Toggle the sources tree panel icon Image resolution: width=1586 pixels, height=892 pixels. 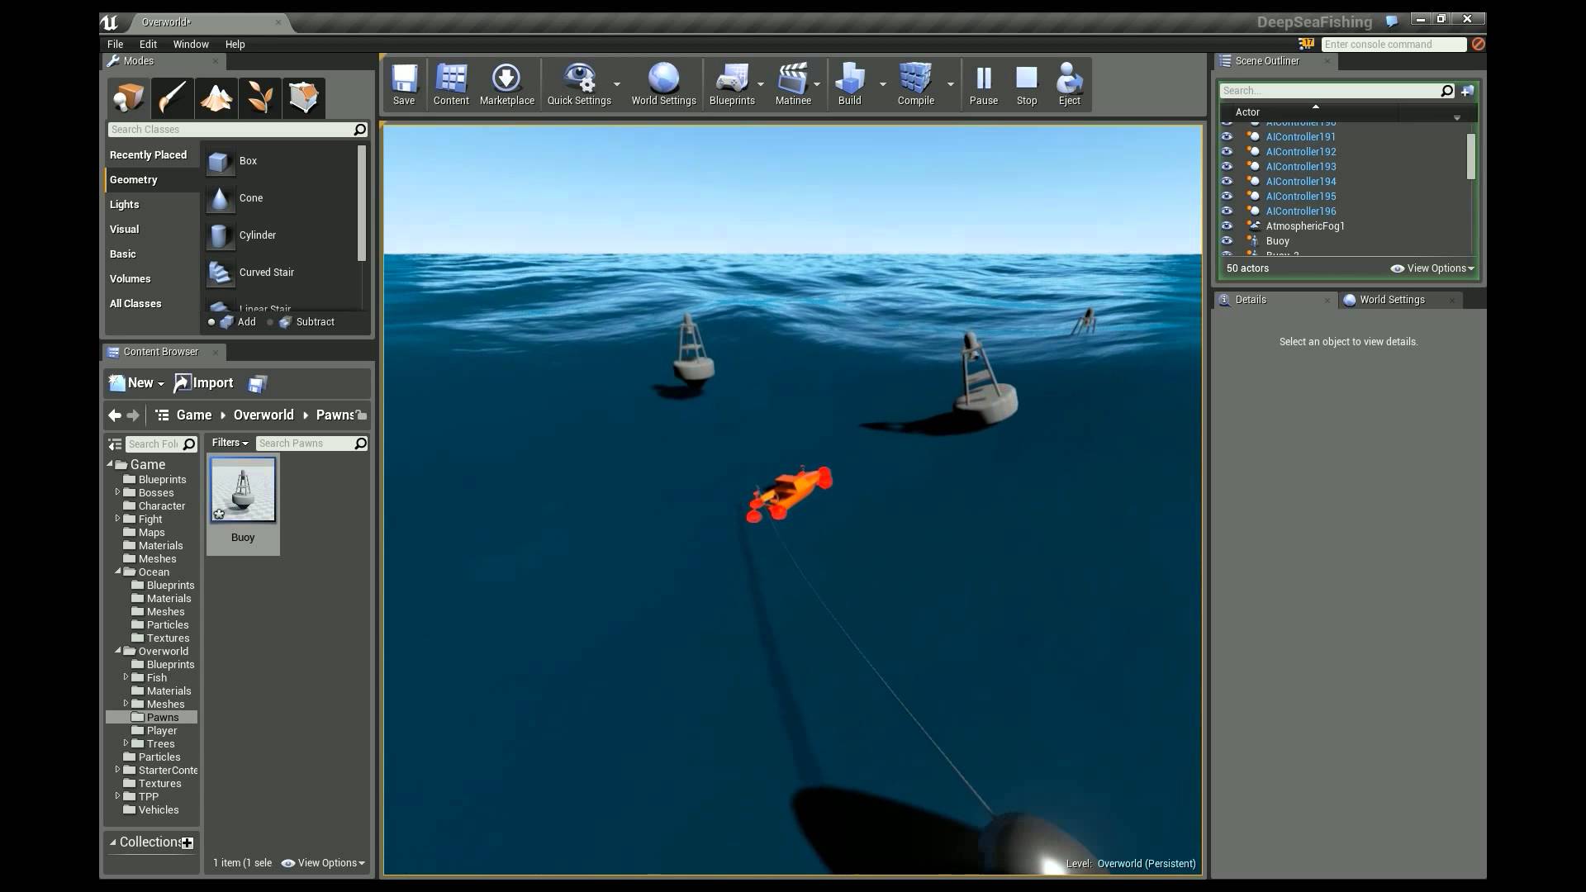click(115, 444)
